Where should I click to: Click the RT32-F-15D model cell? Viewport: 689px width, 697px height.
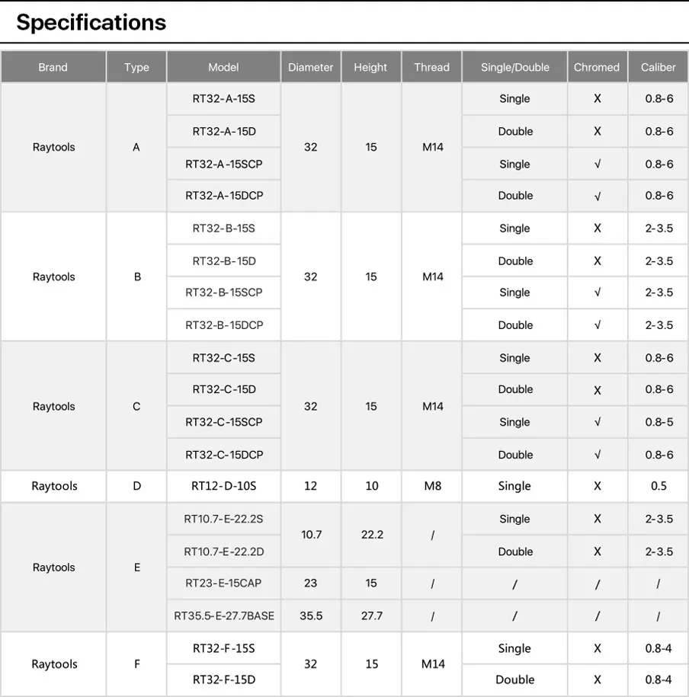pos(224,679)
